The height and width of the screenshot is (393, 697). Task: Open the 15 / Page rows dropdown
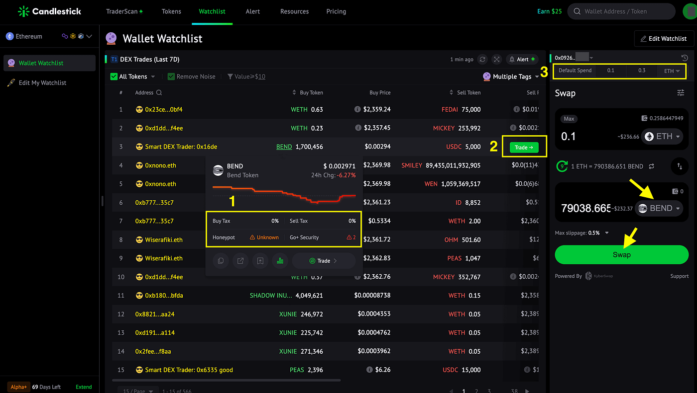[x=138, y=391]
